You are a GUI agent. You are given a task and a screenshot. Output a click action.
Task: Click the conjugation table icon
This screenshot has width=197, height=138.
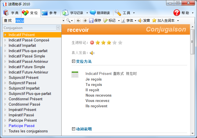75,75
